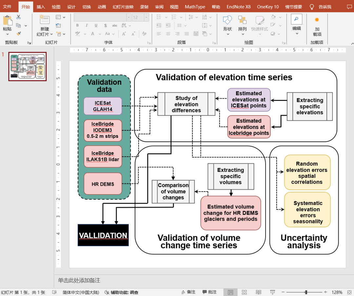Open the MathType tab

(x=195, y=7)
